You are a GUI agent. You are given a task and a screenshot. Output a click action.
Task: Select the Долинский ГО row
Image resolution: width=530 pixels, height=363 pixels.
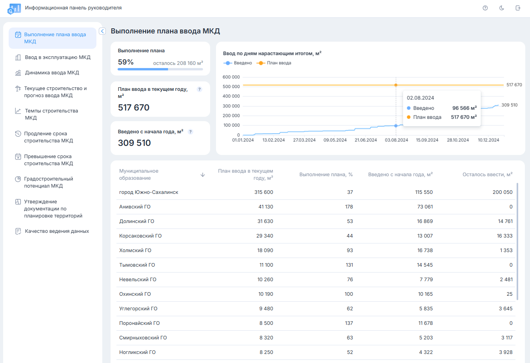(x=316, y=221)
